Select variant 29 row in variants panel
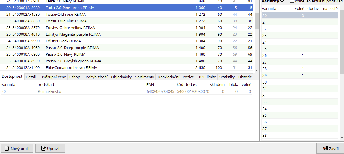This screenshot has height=154, width=344. pos(300,75)
